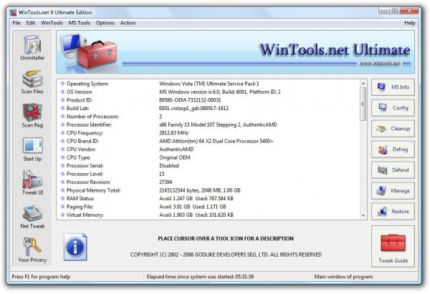This screenshot has height=294, width=430.
Task: Click the Cleanup button
Action: [x=393, y=129]
